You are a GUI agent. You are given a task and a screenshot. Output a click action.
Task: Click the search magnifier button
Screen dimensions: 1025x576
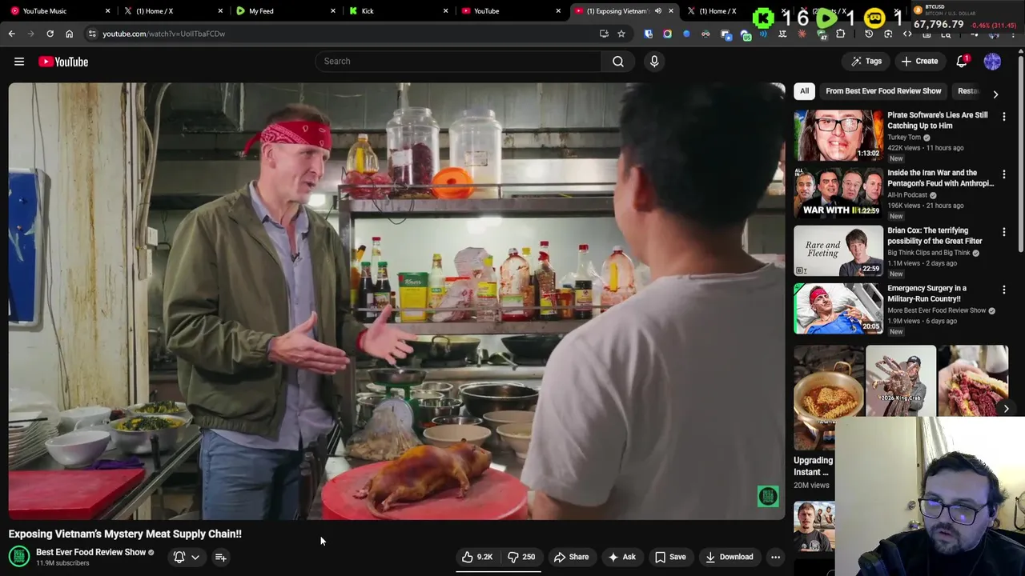coord(618,62)
